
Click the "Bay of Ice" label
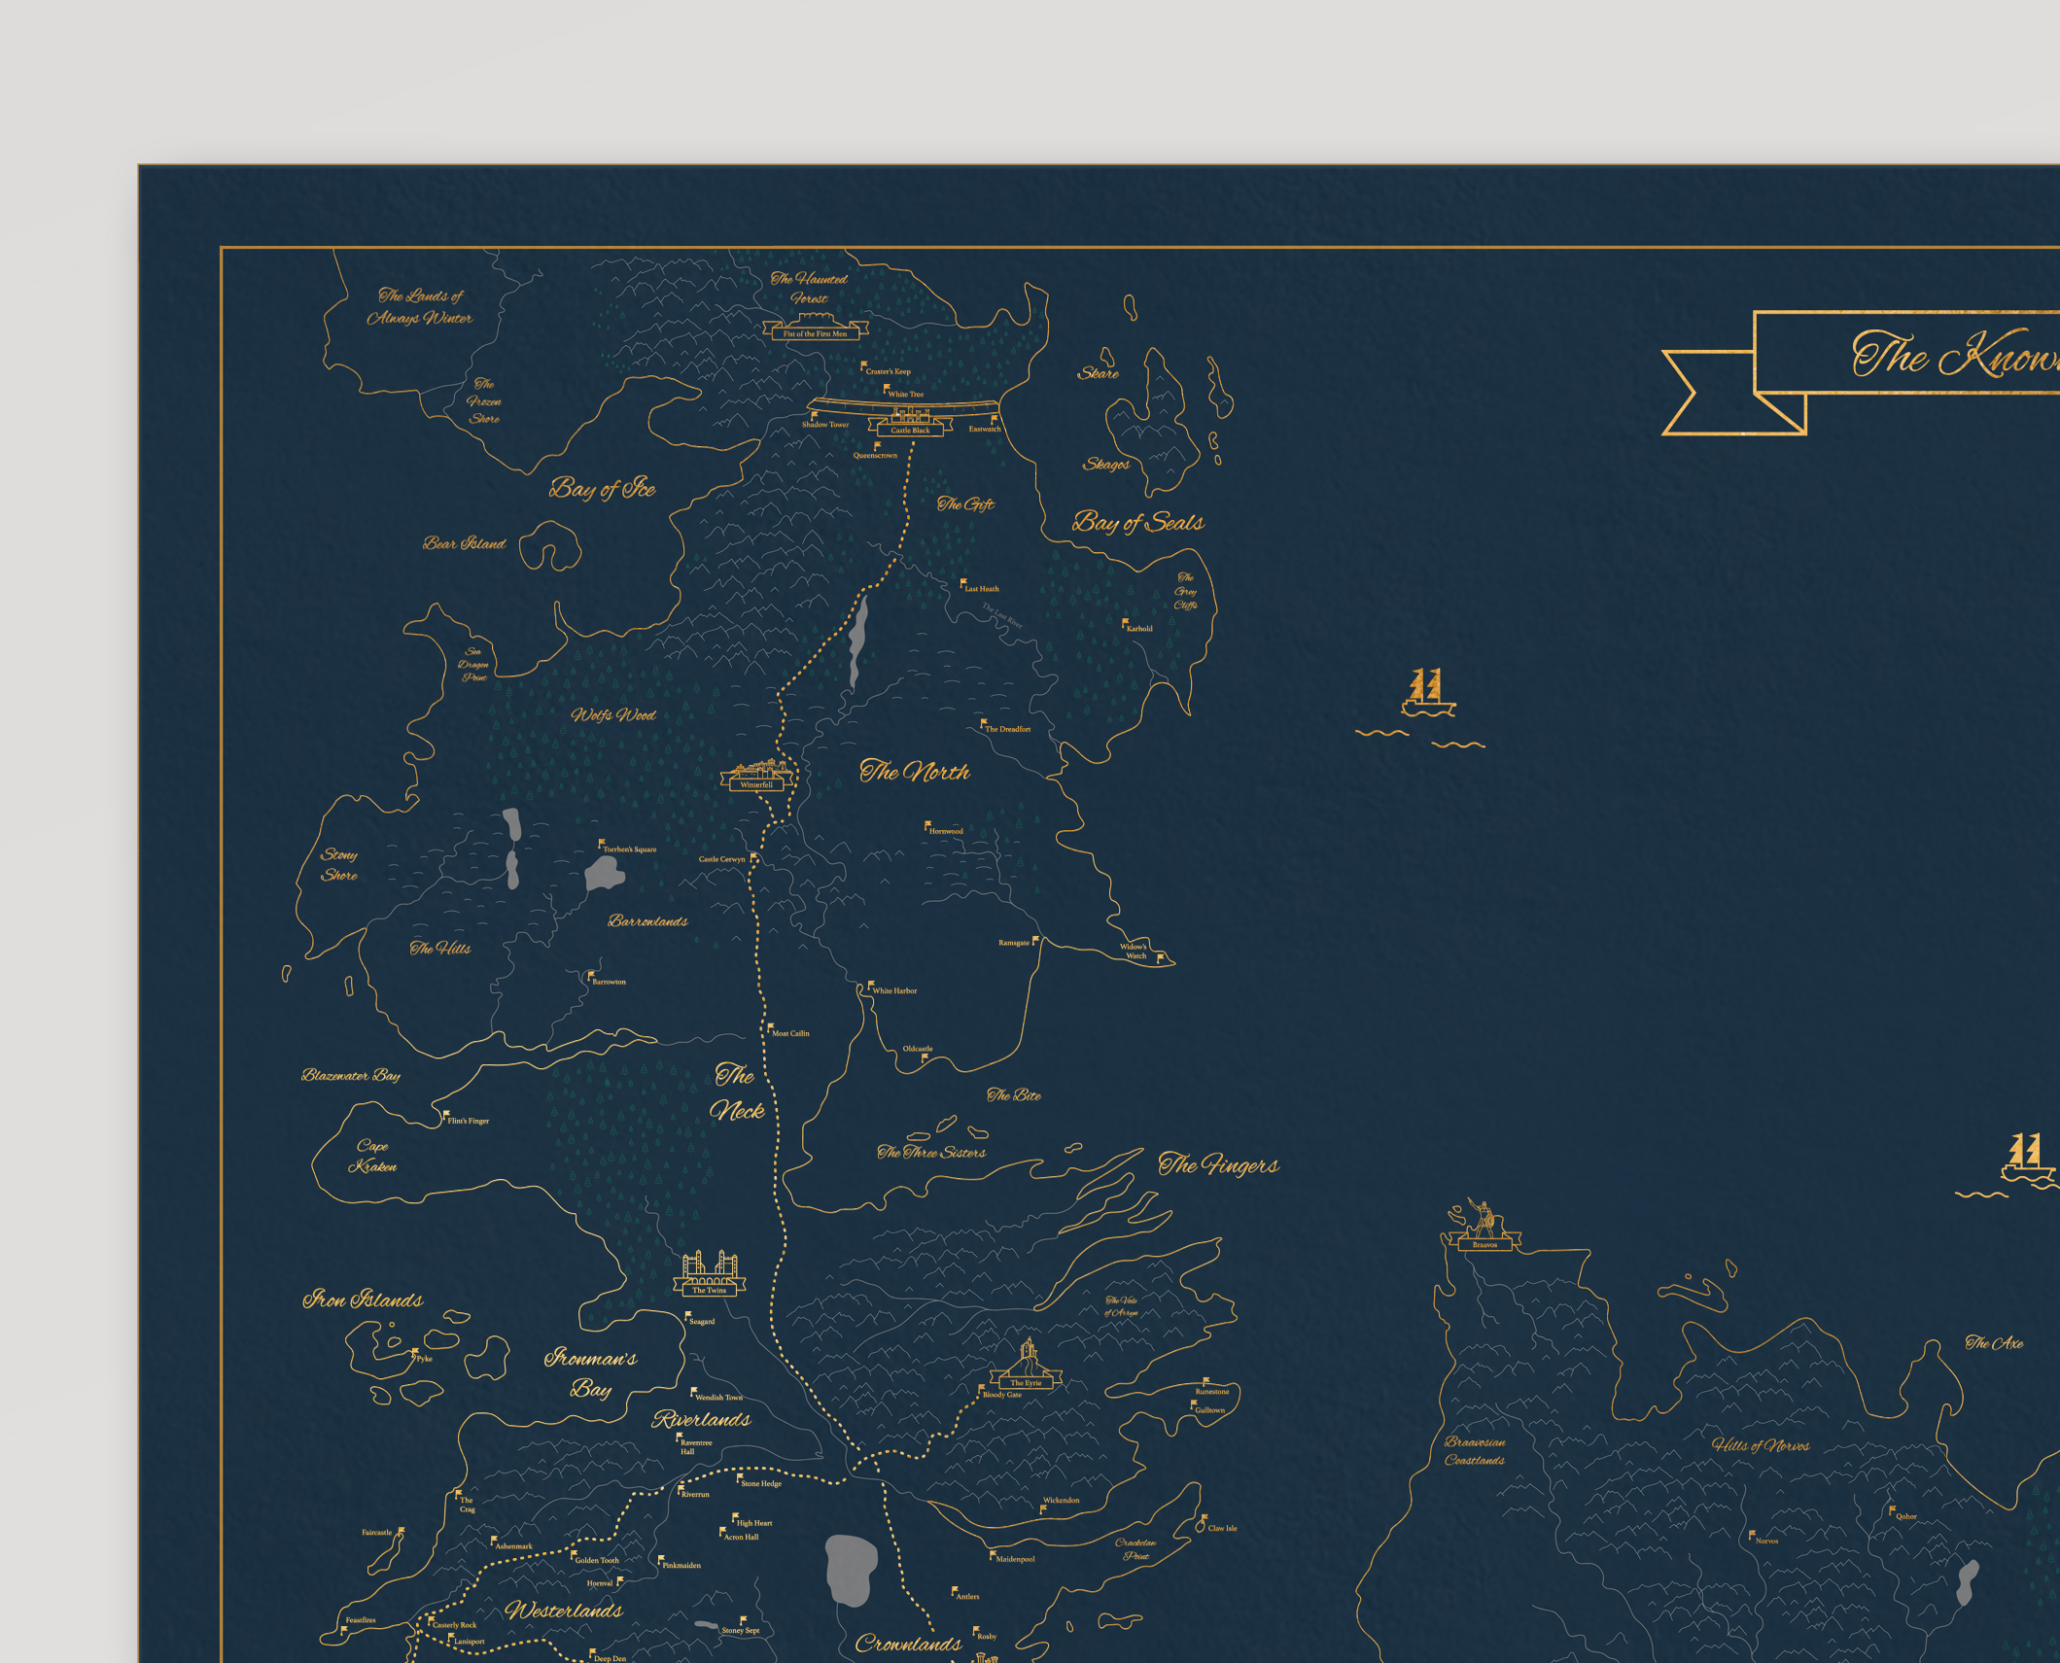(x=602, y=488)
